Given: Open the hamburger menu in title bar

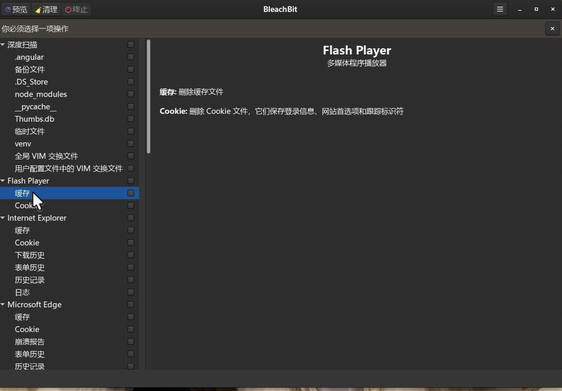Looking at the screenshot, I should tap(500, 9).
